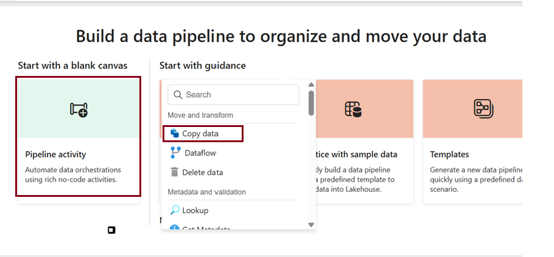Viewport: 554px width, 257px height.
Task: Click the activity list scroll down arrow
Action: pos(311,224)
